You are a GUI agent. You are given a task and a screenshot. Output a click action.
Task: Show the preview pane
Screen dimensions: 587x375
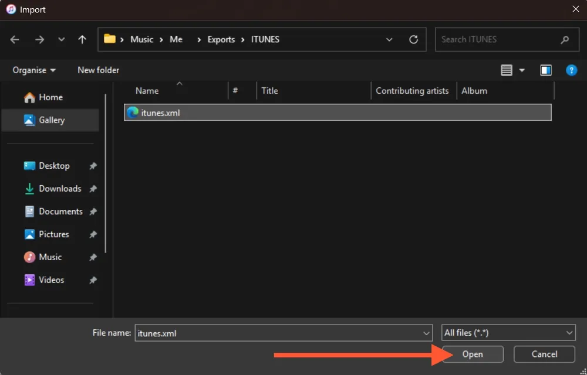(x=545, y=70)
